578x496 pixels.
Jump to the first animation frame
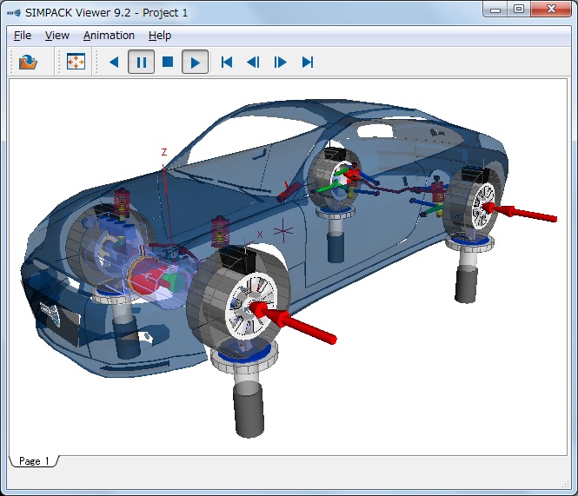(x=226, y=62)
